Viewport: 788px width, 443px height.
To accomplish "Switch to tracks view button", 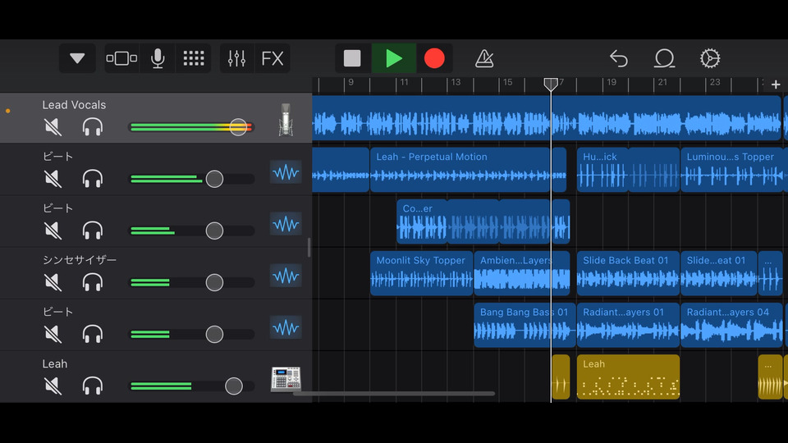I will [x=121, y=59].
